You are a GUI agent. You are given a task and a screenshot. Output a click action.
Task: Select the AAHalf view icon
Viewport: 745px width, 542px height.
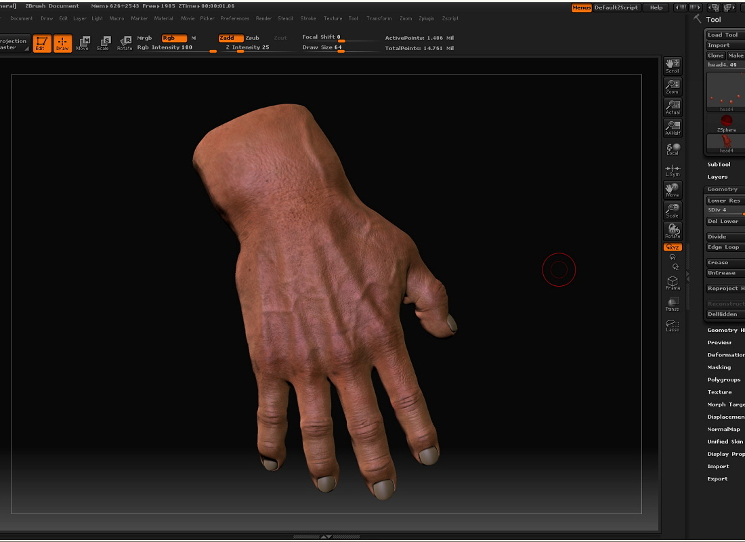tap(672, 126)
